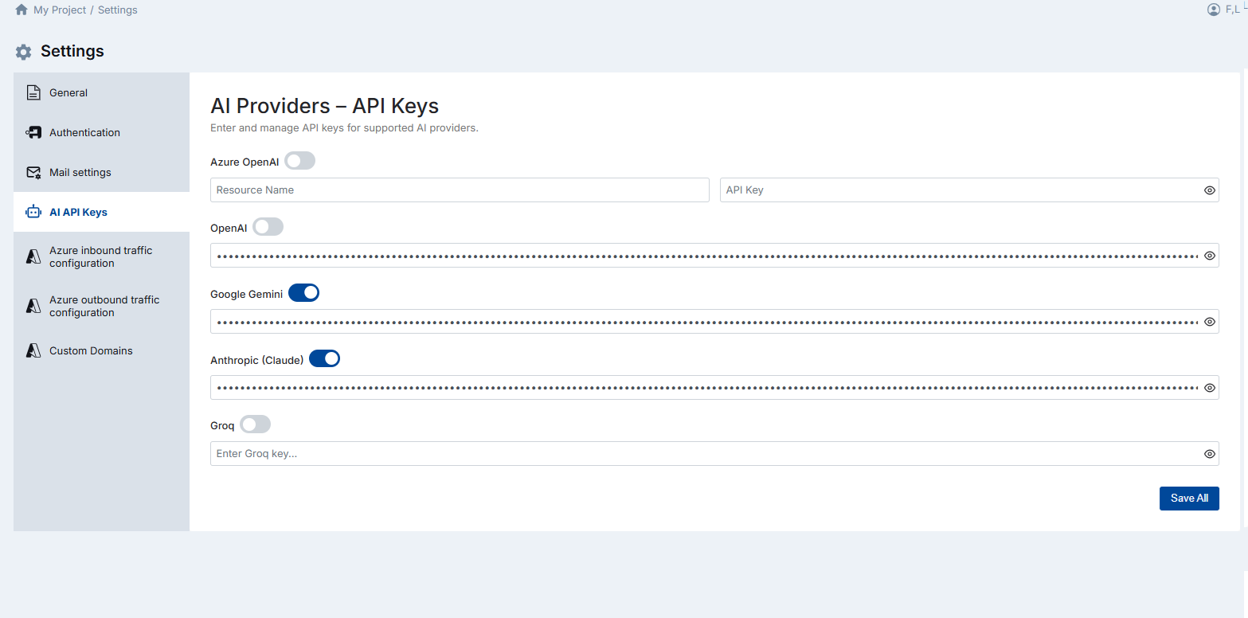Image resolution: width=1248 pixels, height=618 pixels.
Task: Click the icon next to Custom Domains
Action: point(33,350)
